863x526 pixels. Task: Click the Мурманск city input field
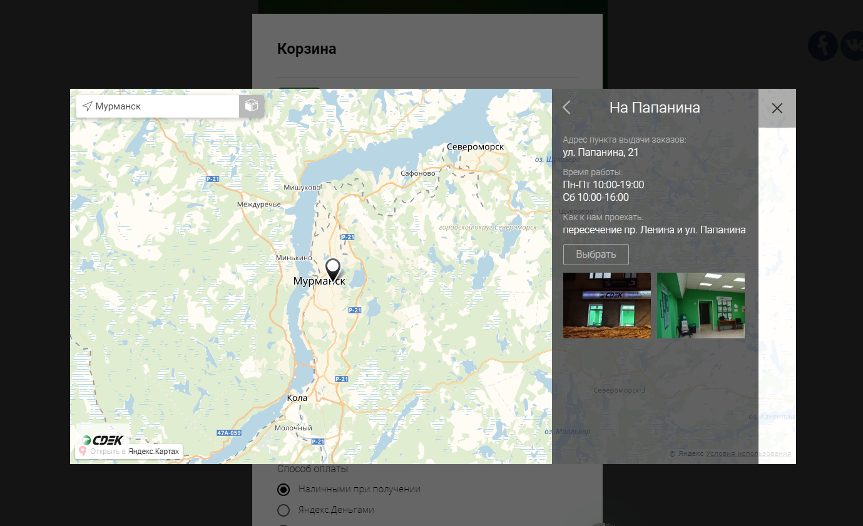point(158,106)
